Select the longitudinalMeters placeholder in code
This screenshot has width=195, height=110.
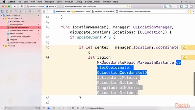120,90
